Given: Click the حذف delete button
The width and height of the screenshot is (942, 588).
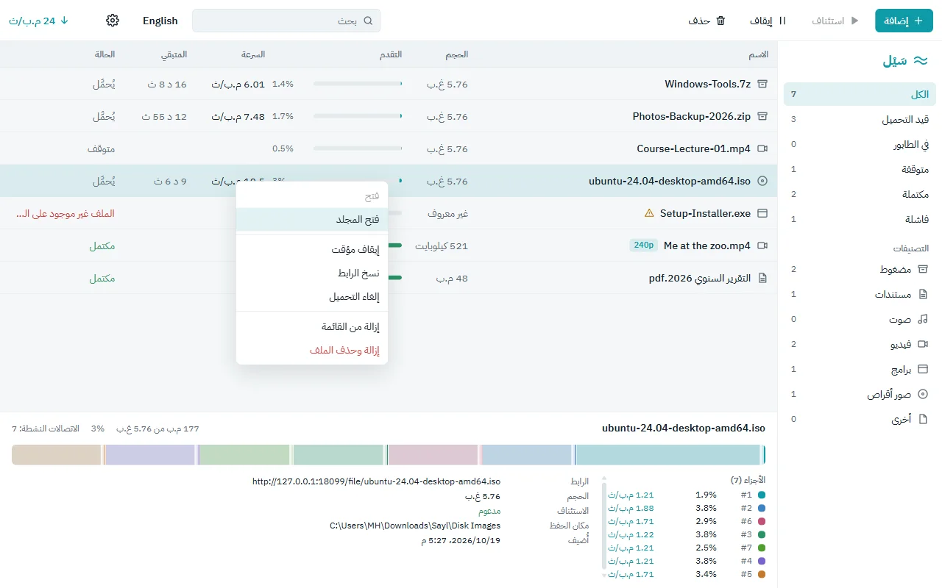Looking at the screenshot, I should point(707,21).
